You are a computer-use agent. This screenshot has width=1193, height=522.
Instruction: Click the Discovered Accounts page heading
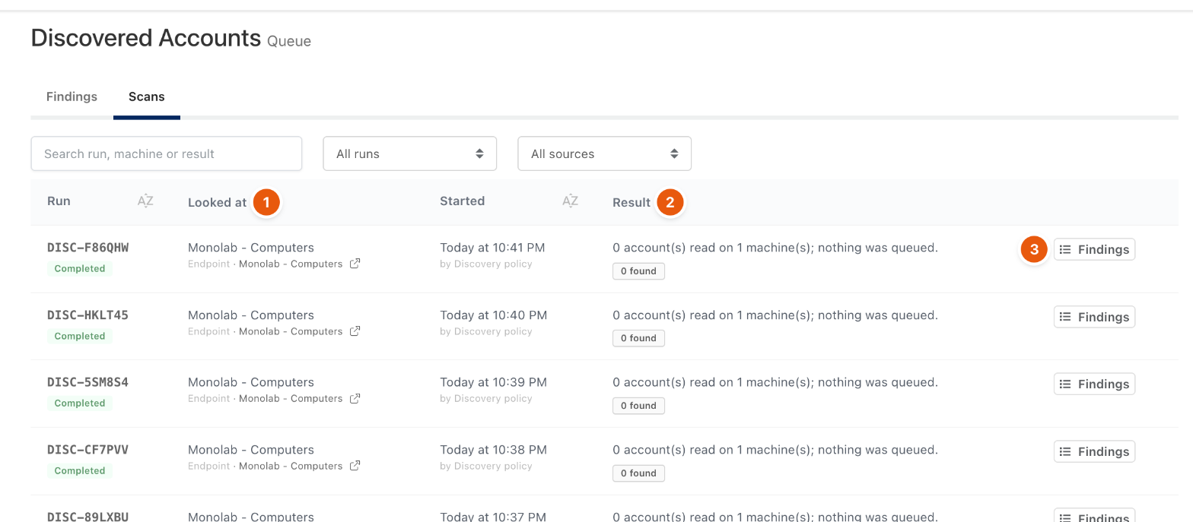click(x=146, y=38)
